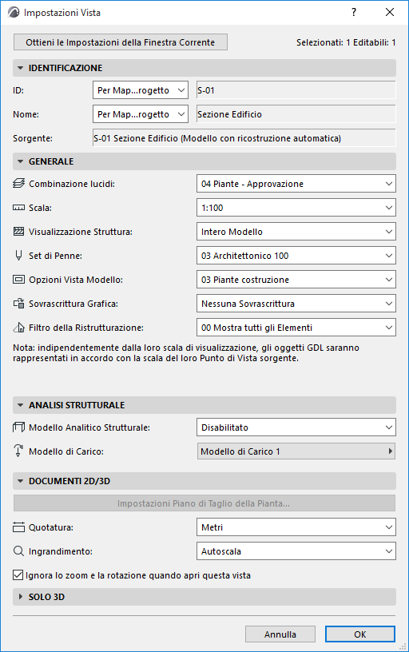Close the Impostazioni Vista dialog
Viewport: 409px width, 652px height.
click(390, 13)
